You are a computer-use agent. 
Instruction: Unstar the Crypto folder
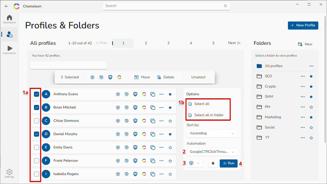point(311,86)
